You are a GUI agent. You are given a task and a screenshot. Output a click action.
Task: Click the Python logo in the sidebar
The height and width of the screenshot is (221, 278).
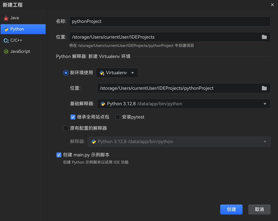(7, 29)
